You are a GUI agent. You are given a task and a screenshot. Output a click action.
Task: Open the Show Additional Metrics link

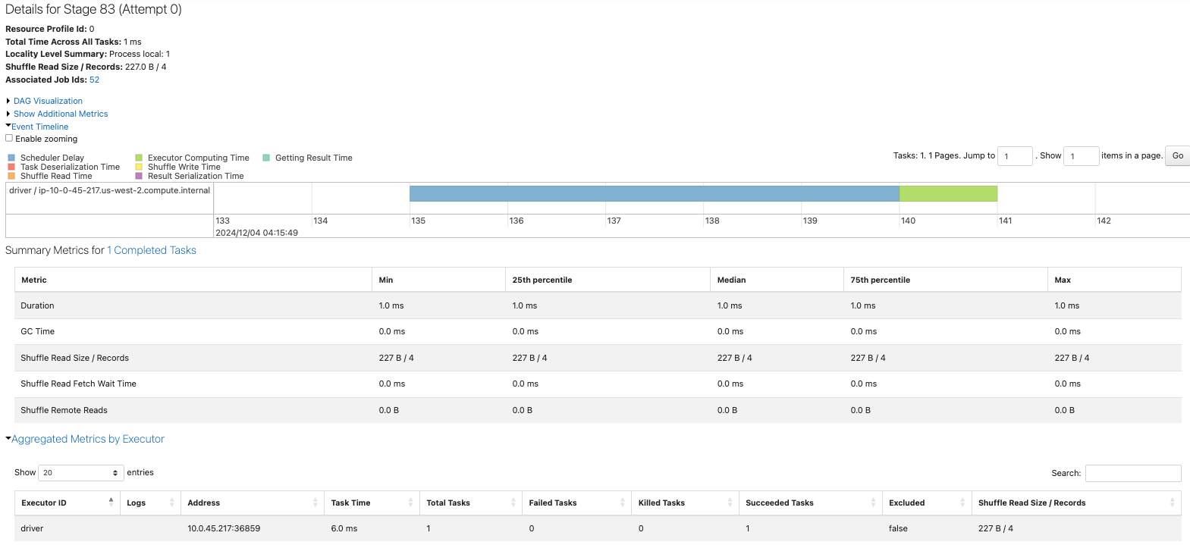(61, 114)
